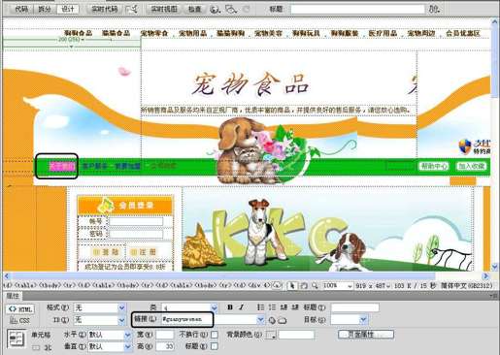Click the 帐号 account input field
The height and width of the screenshot is (355, 500).
pos(136,221)
